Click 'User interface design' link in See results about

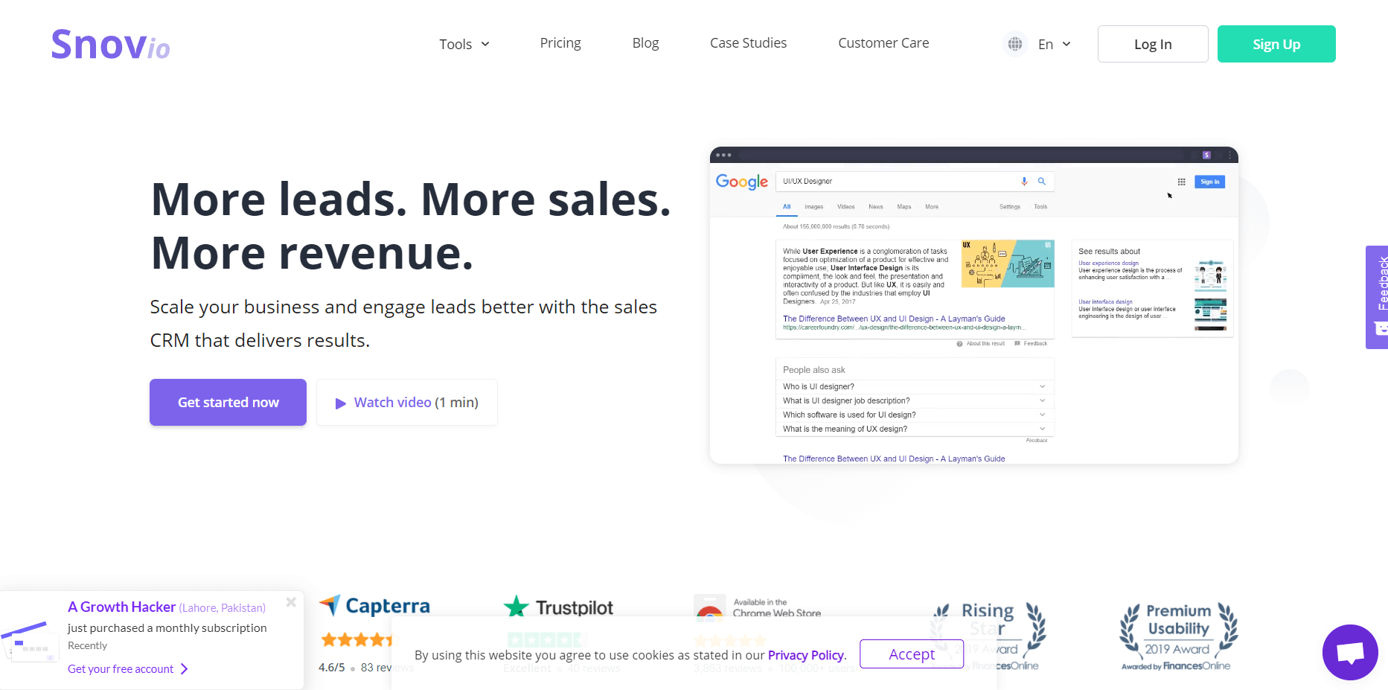(1105, 301)
